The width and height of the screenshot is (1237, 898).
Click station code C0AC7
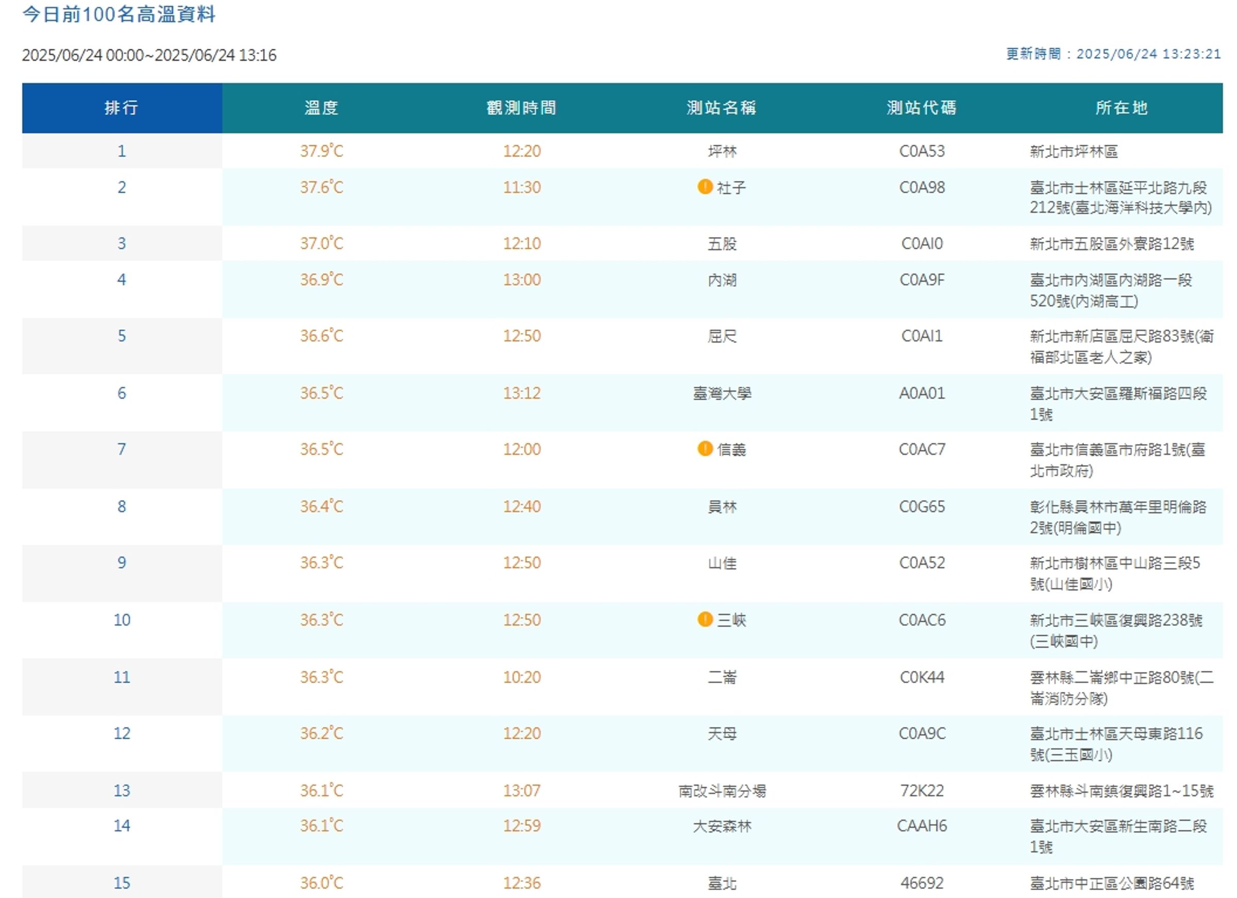click(922, 449)
